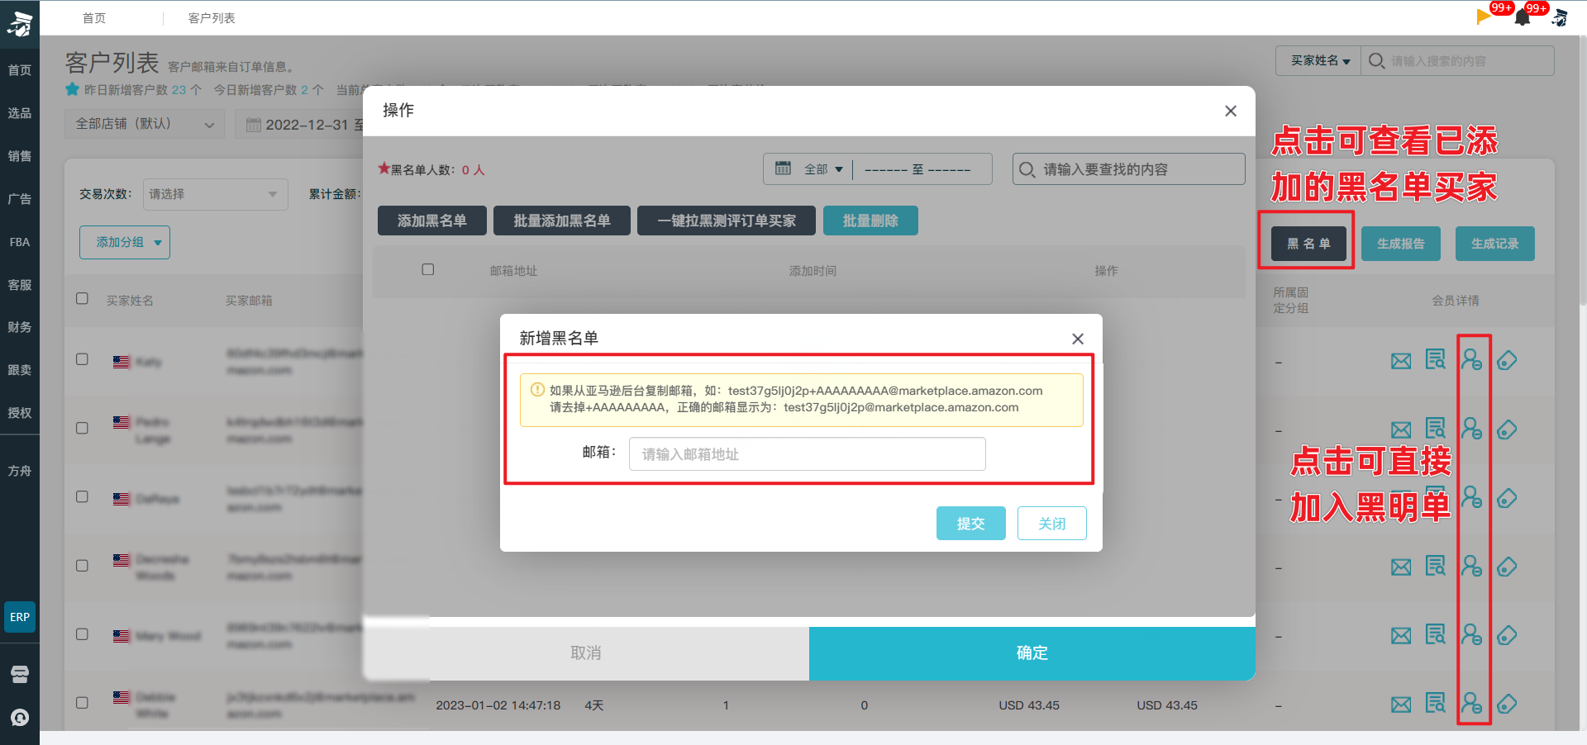Open the support headset icon in sidebar
1587x745 pixels.
pyautogui.click(x=20, y=717)
